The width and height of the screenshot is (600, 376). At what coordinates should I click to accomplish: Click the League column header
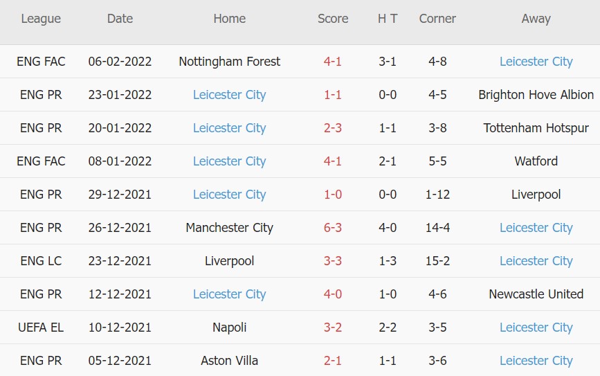41,19
